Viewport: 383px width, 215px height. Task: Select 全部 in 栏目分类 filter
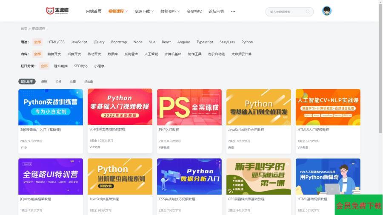44,66
